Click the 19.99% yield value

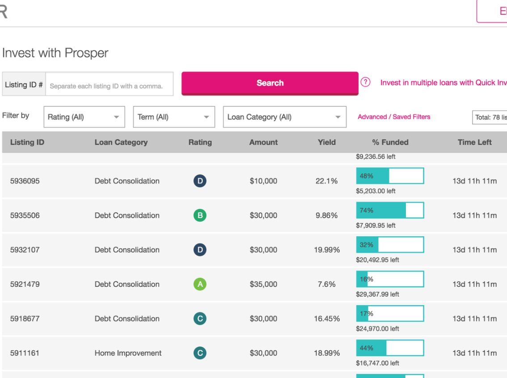(x=326, y=250)
